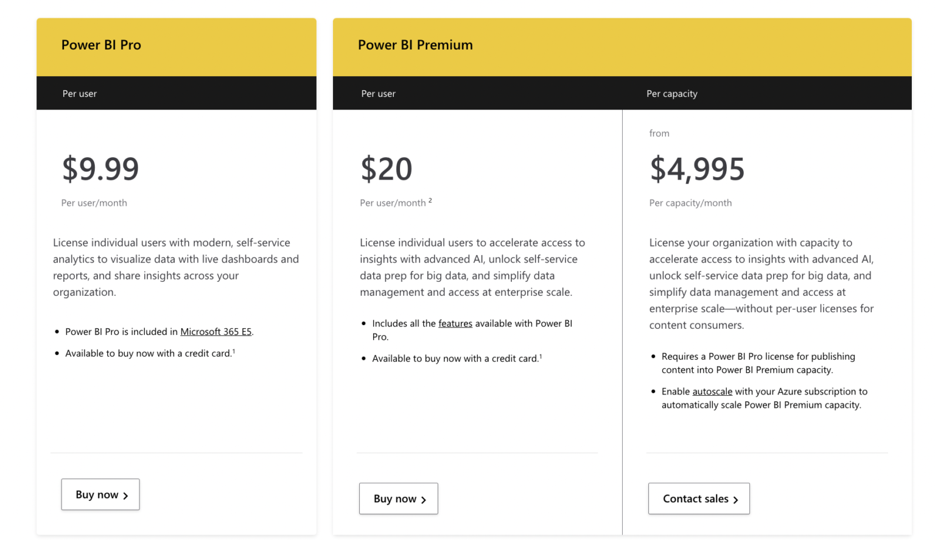Click the bullet beside the autoscale item

click(x=654, y=391)
